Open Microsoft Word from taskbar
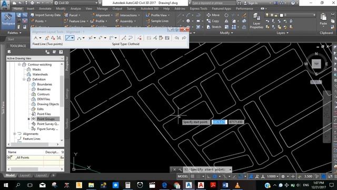 pos(225,185)
